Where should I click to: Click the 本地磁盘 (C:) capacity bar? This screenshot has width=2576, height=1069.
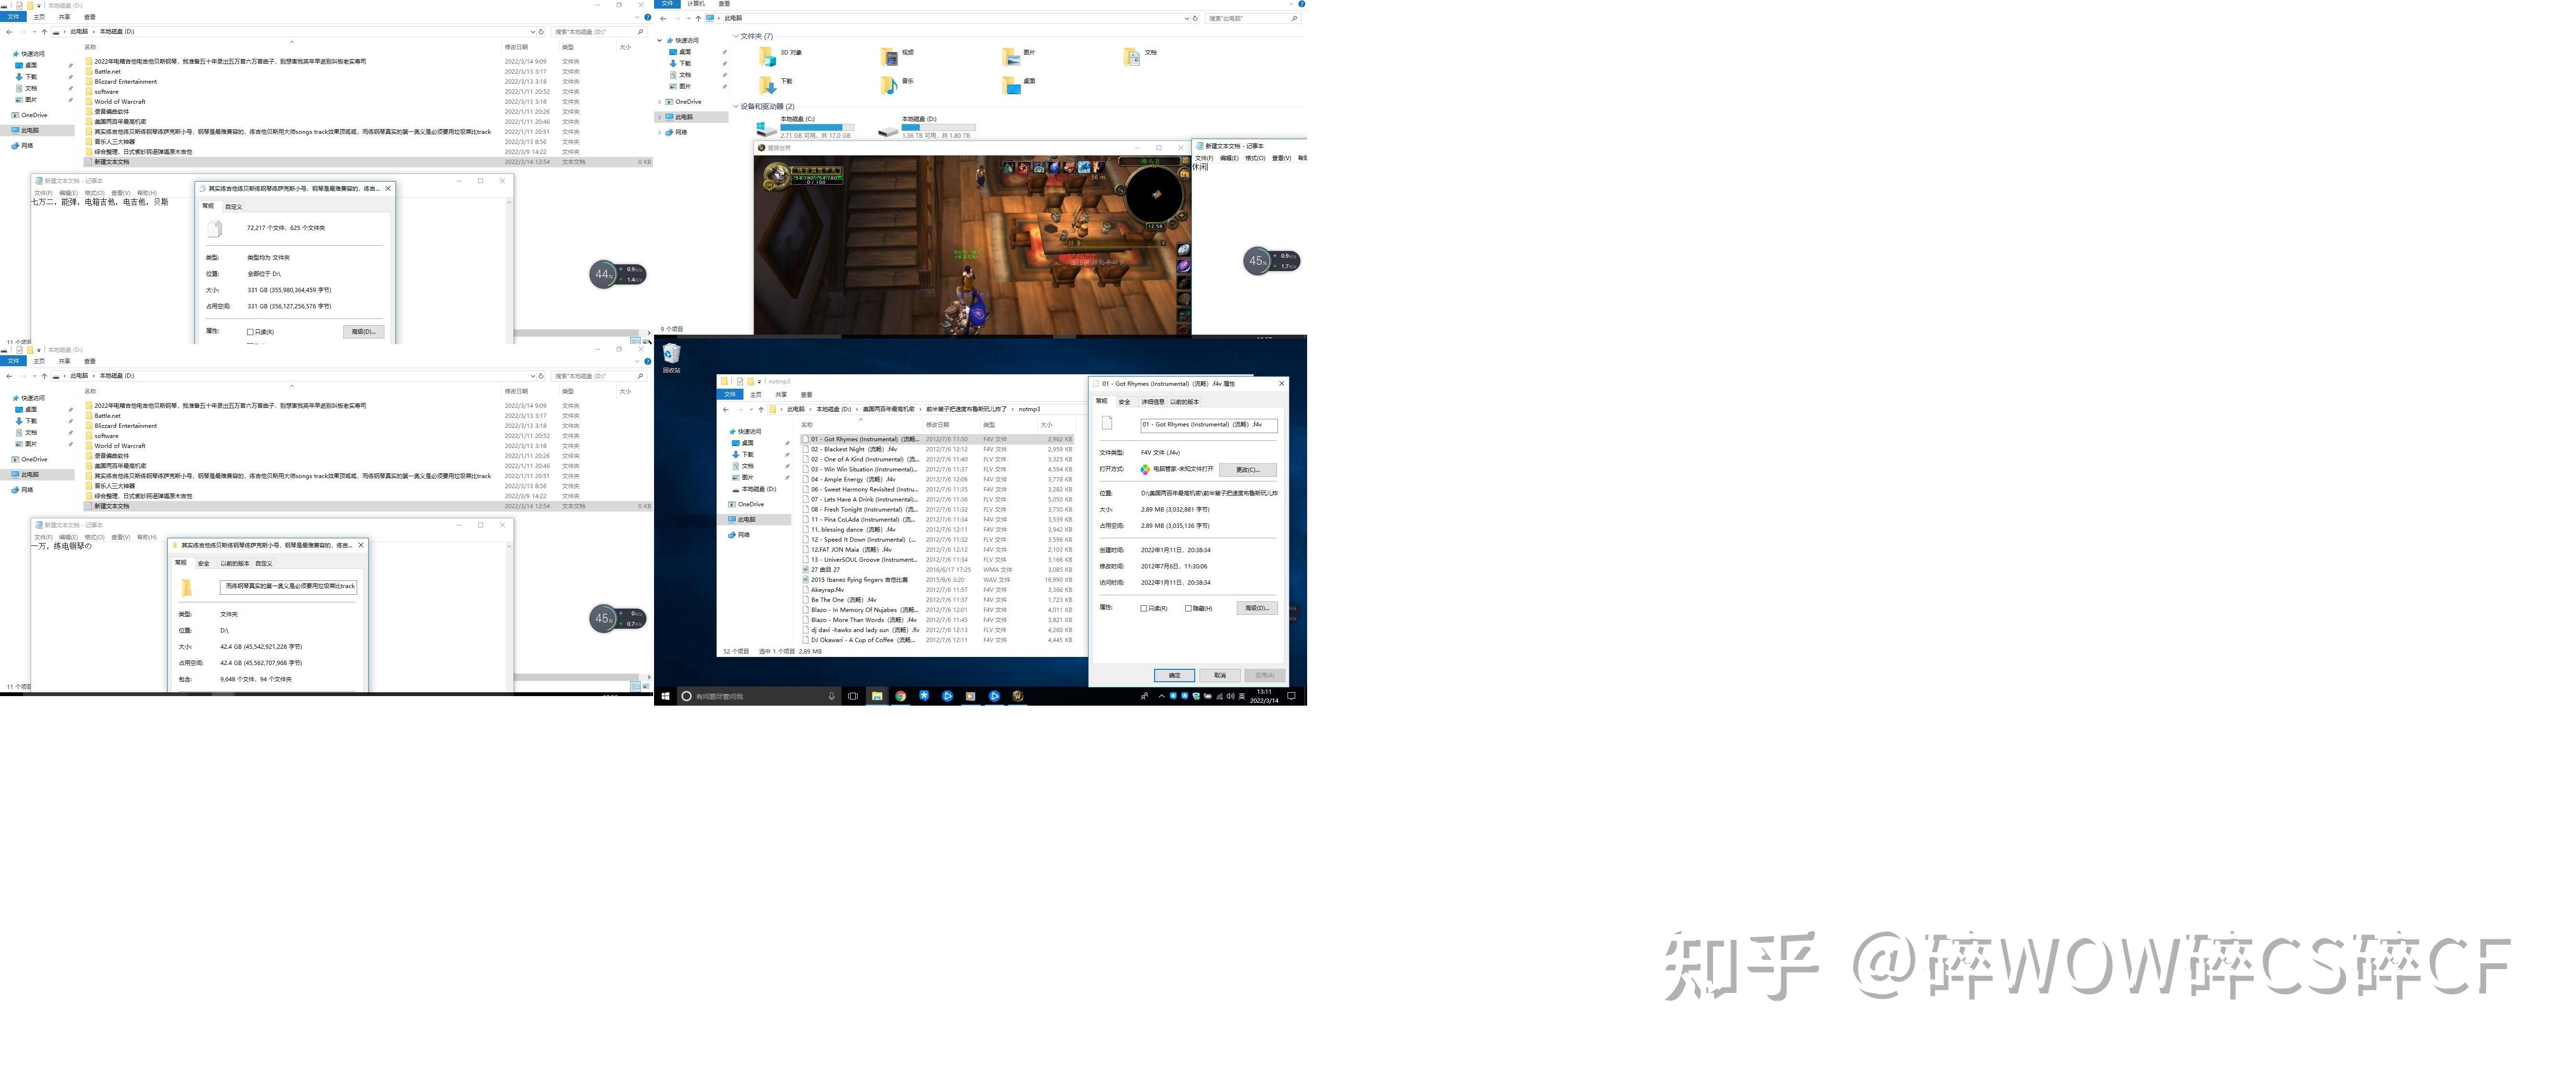[817, 128]
